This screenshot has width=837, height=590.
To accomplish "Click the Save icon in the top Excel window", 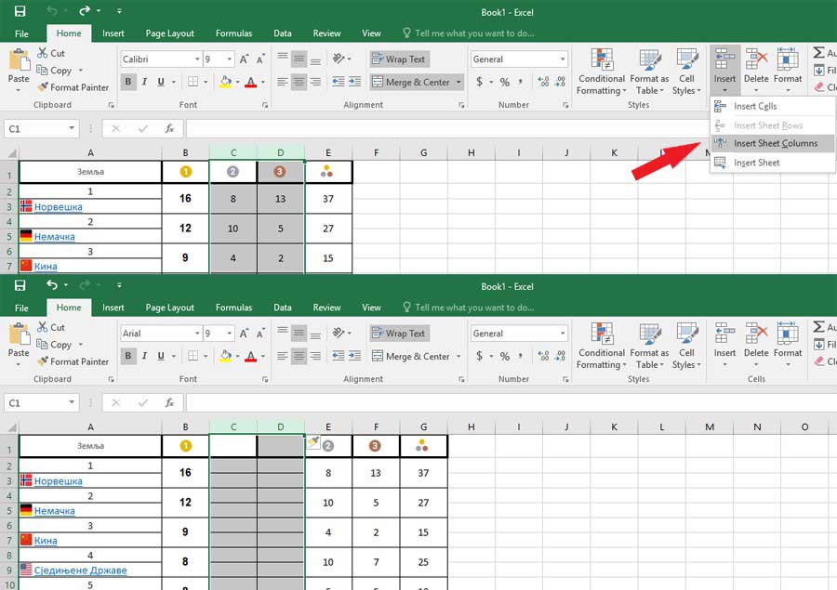I will click(20, 11).
